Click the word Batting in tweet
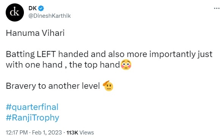 click(x=20, y=54)
